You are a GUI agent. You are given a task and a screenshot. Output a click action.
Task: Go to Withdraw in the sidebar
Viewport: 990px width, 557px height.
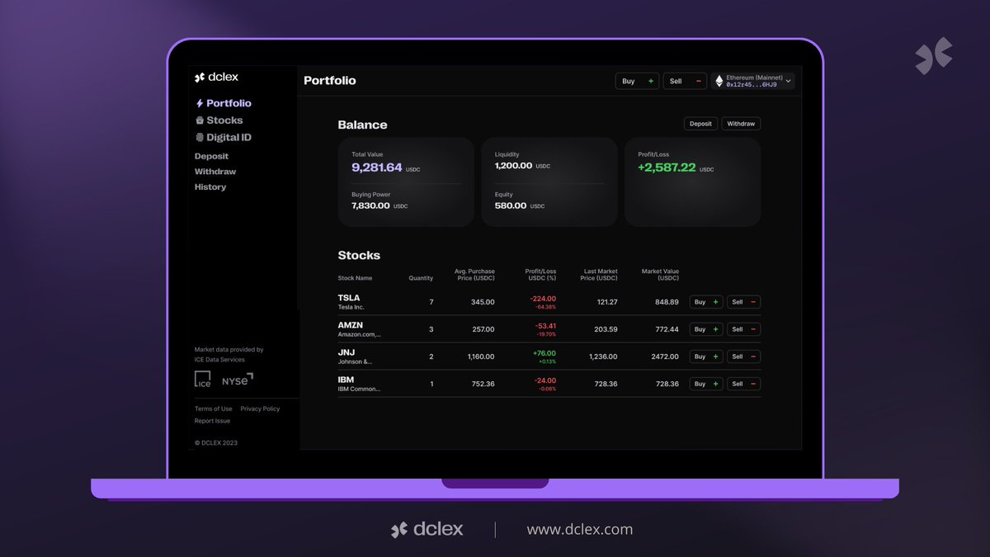[215, 172]
